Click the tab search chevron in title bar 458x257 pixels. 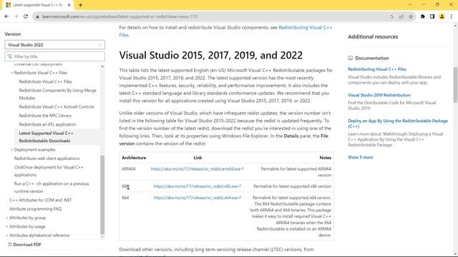point(410,5)
